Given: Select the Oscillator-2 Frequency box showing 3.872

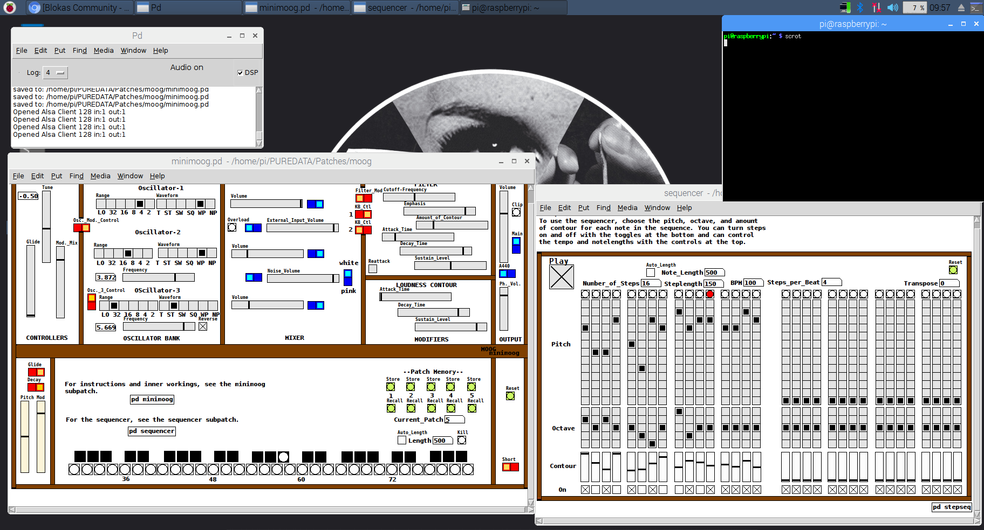Looking at the screenshot, I should point(106,277).
